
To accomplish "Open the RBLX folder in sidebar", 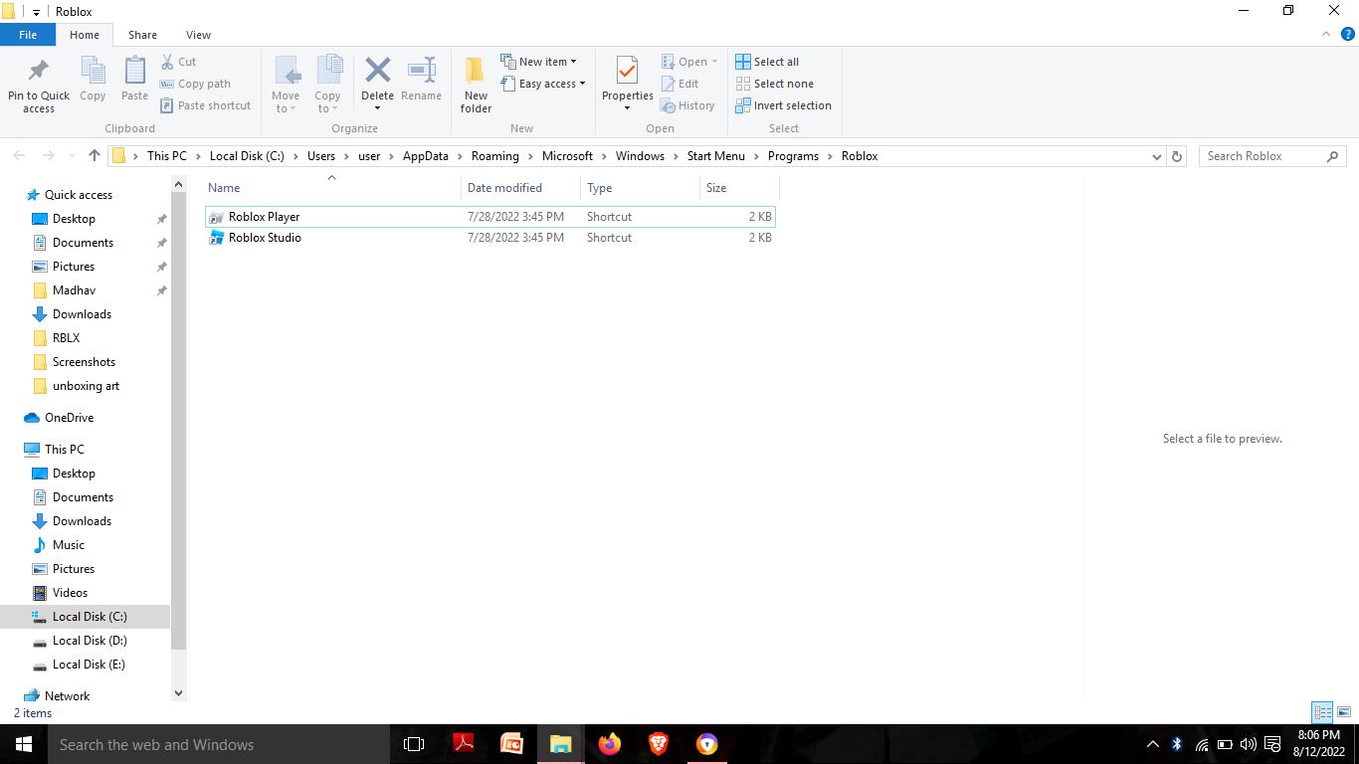I will pos(66,338).
